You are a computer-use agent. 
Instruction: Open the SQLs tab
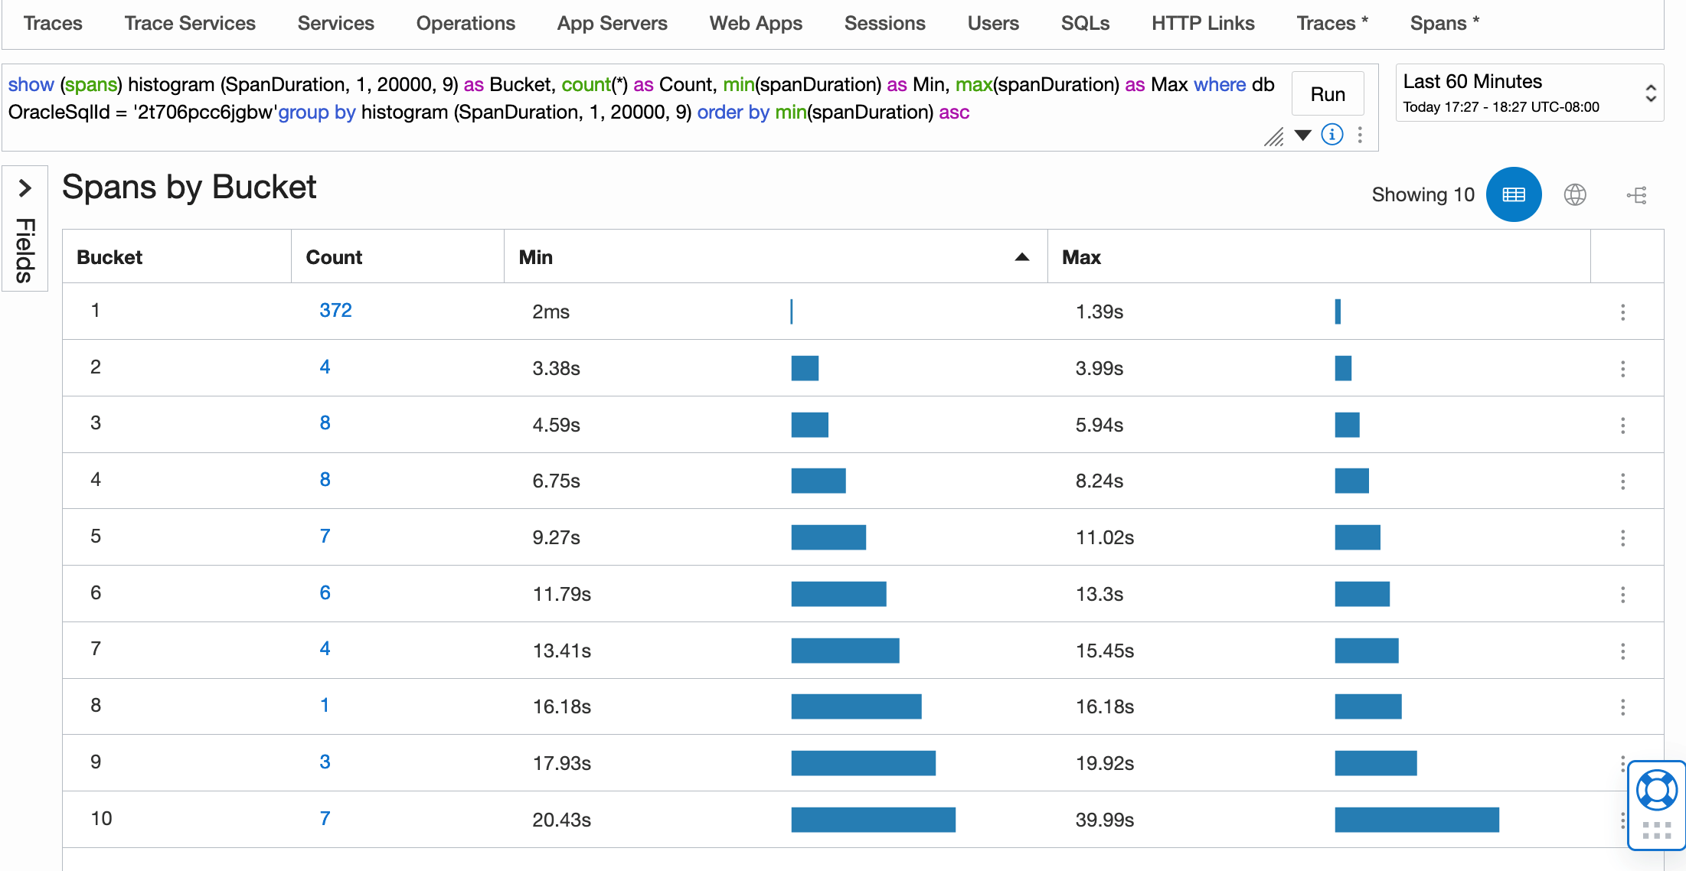click(1084, 23)
